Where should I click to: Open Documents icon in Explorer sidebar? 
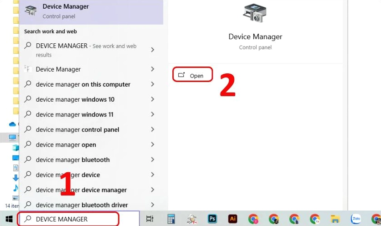(15, 168)
